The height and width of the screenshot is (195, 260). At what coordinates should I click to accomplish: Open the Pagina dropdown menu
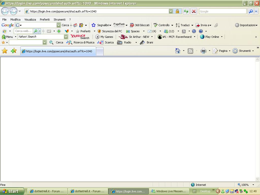coord(221,51)
